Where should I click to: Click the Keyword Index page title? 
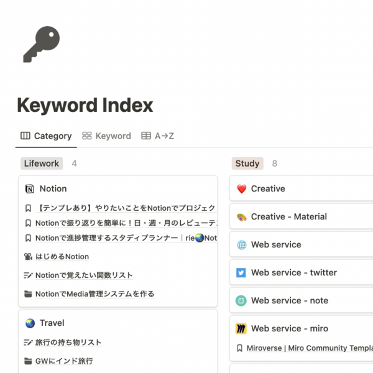pyautogui.click(x=85, y=105)
